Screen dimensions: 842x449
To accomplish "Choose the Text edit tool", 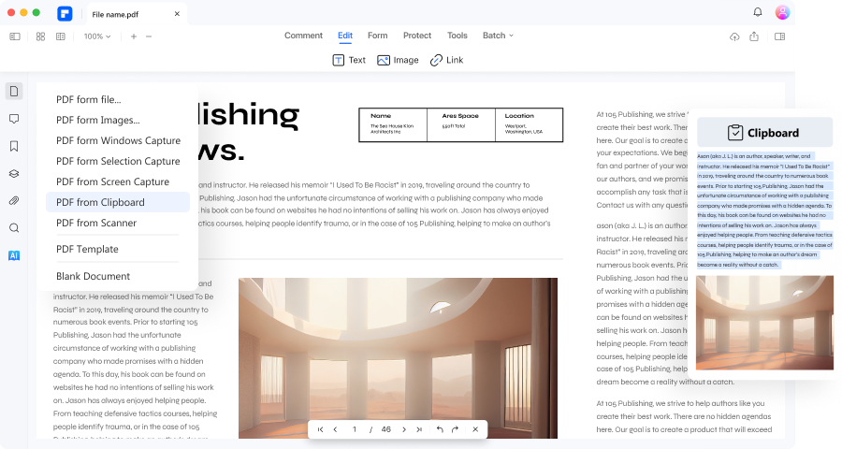I will click(x=349, y=60).
